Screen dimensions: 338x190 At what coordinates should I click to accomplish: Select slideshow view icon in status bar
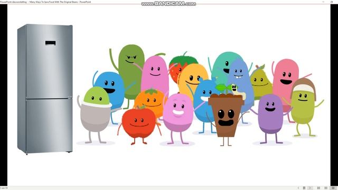click(x=333, y=188)
